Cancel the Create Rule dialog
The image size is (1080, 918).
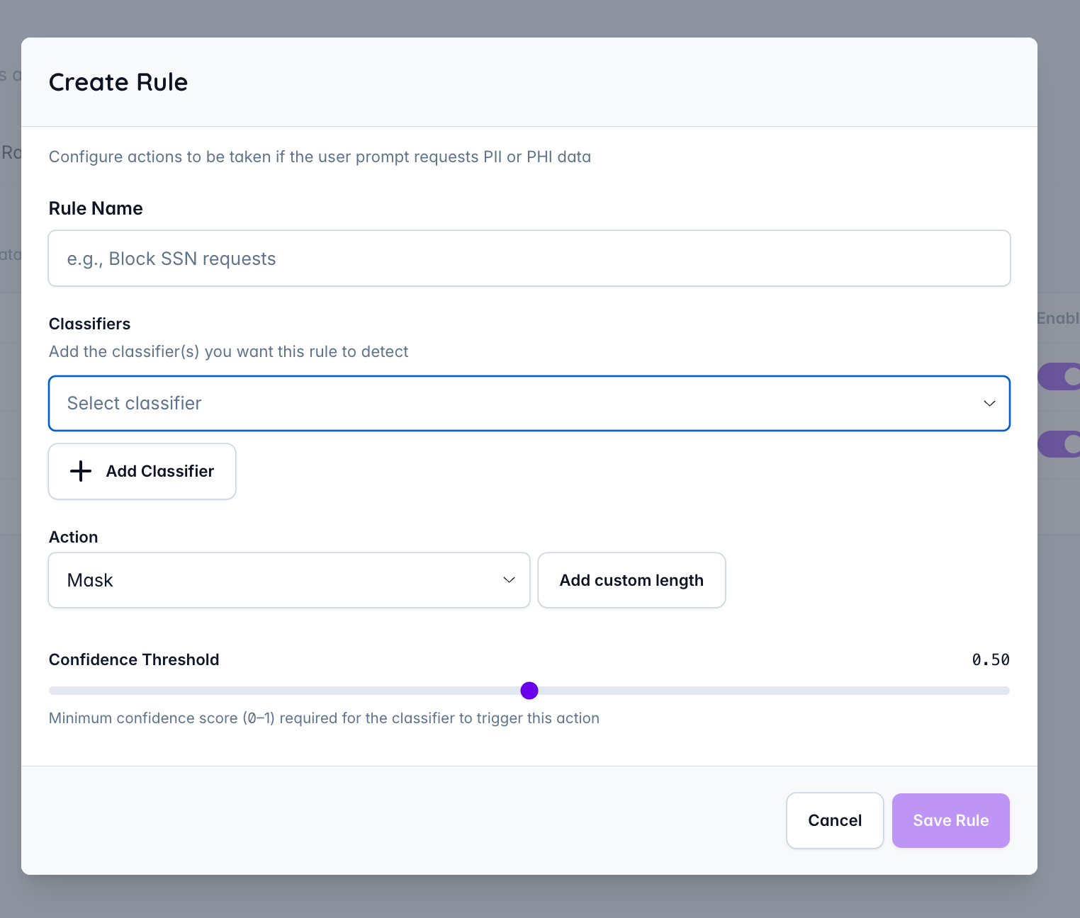pos(834,820)
